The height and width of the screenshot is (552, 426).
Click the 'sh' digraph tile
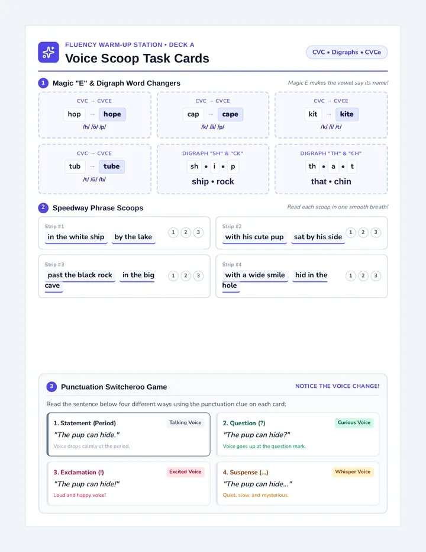pyautogui.click(x=194, y=166)
